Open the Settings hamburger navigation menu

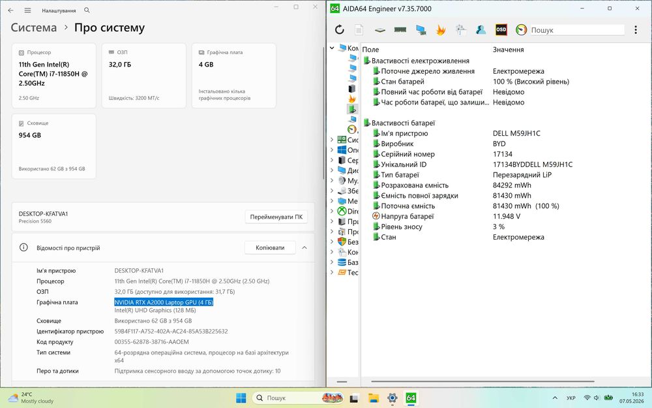click(x=27, y=10)
